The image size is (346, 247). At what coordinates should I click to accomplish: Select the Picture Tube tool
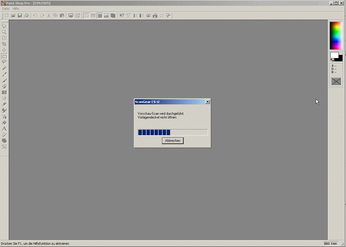[x=4, y=111]
